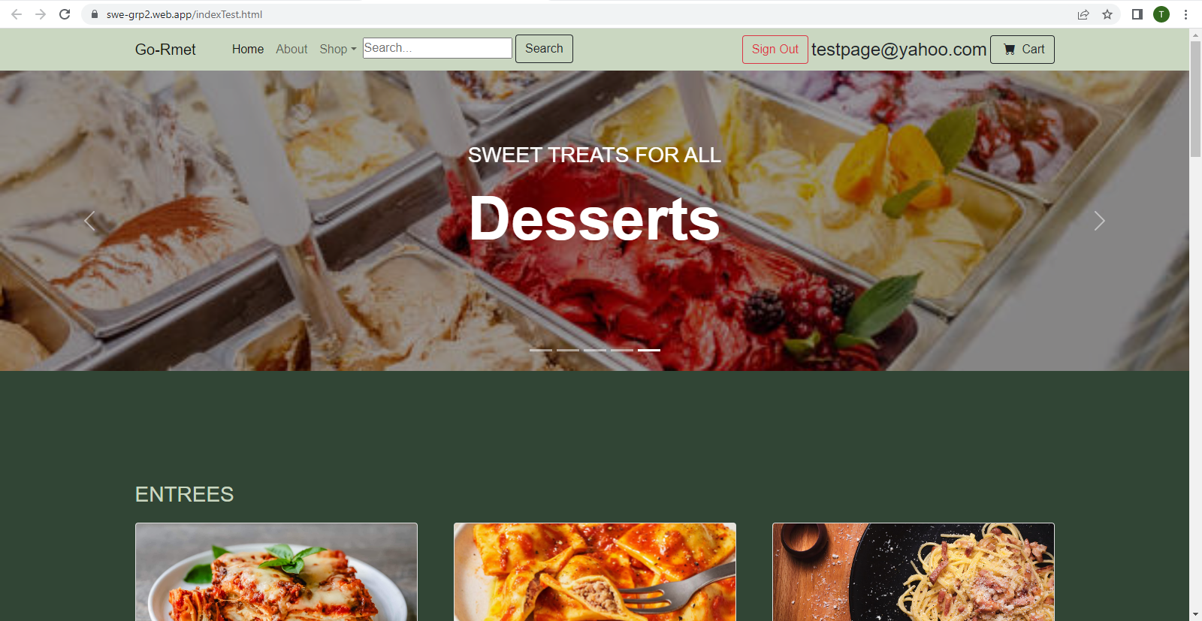Click the Search button
The height and width of the screenshot is (621, 1202).
pyautogui.click(x=544, y=48)
